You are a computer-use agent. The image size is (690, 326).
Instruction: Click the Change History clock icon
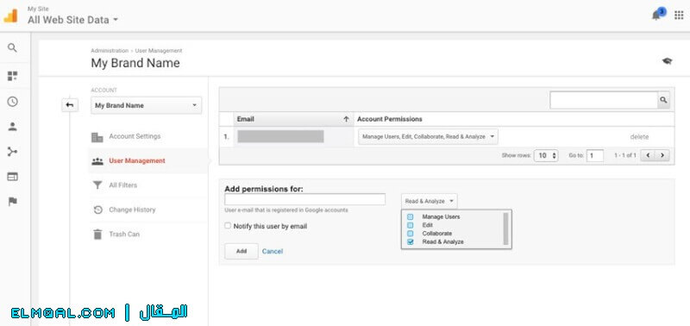coord(97,210)
